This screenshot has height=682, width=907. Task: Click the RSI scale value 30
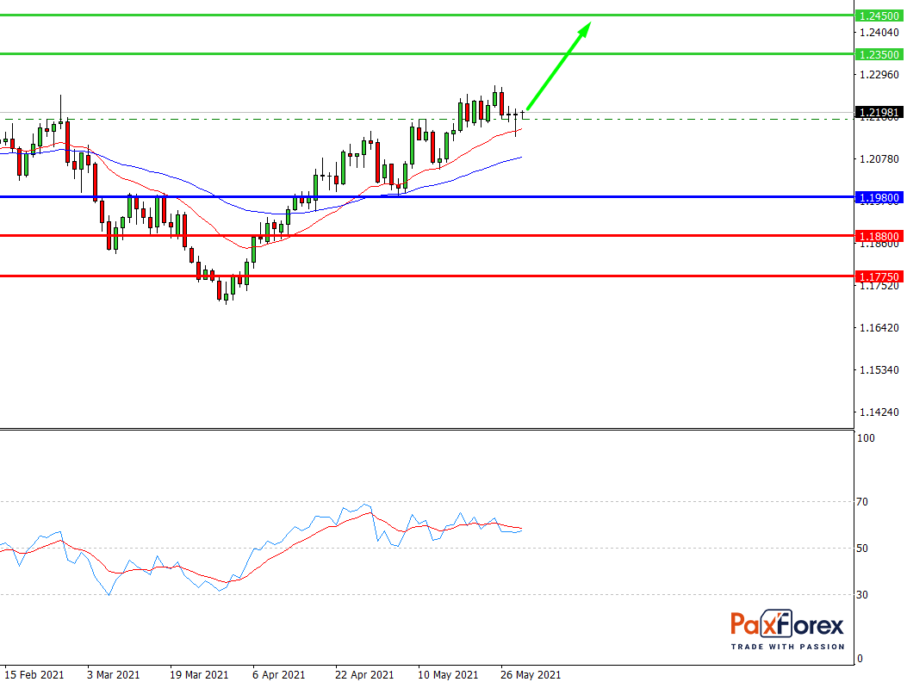click(862, 595)
